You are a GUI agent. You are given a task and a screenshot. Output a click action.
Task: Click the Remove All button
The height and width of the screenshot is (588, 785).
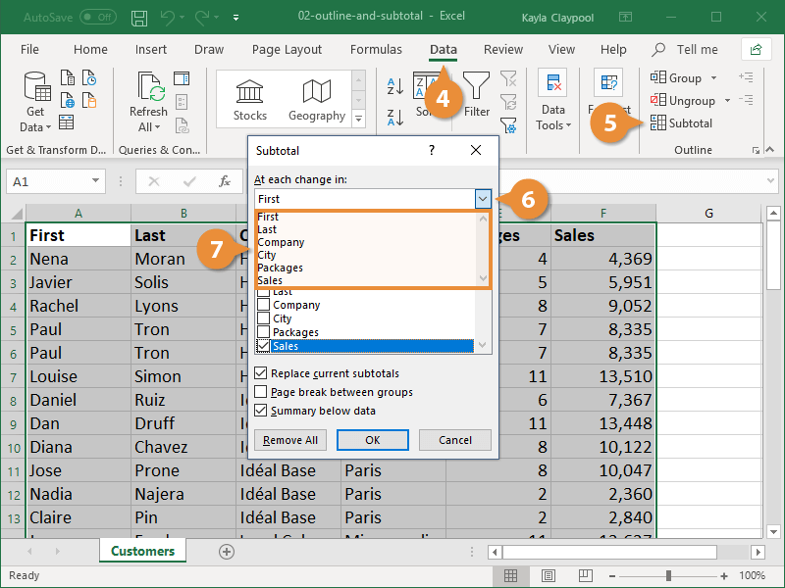[x=289, y=440]
